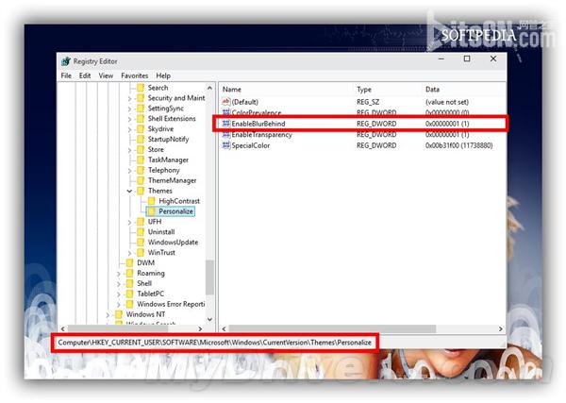Select the TabletPC tree item

coord(151,294)
